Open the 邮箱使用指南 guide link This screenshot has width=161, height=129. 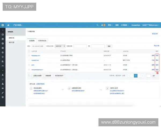[40, 84]
